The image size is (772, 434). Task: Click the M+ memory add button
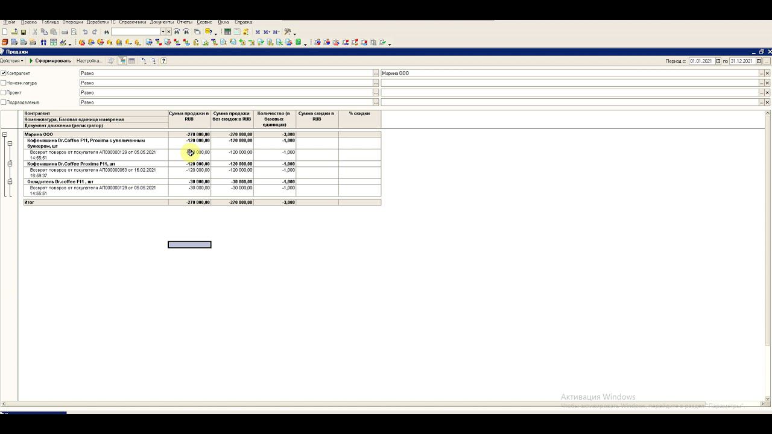[267, 32]
